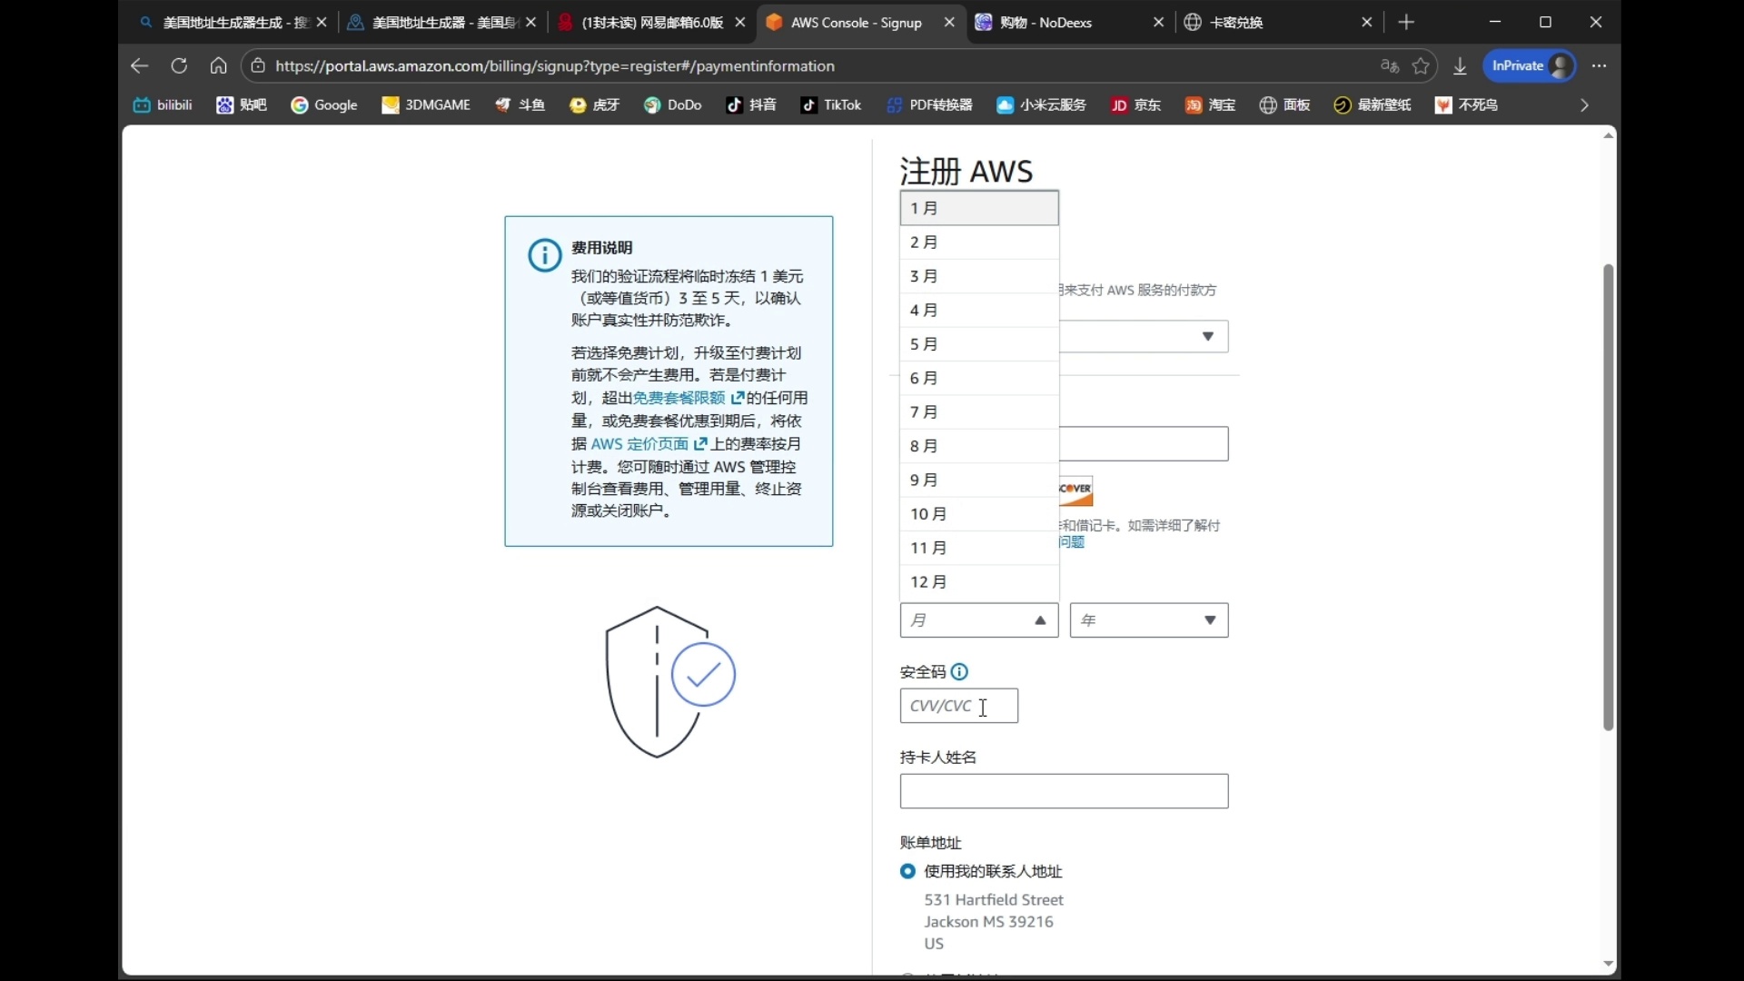The height and width of the screenshot is (981, 1744).
Task: Click the 安全码 info tooltip icon
Action: (959, 672)
